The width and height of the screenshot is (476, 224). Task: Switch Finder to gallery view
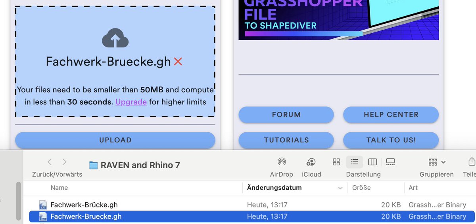tap(390, 162)
